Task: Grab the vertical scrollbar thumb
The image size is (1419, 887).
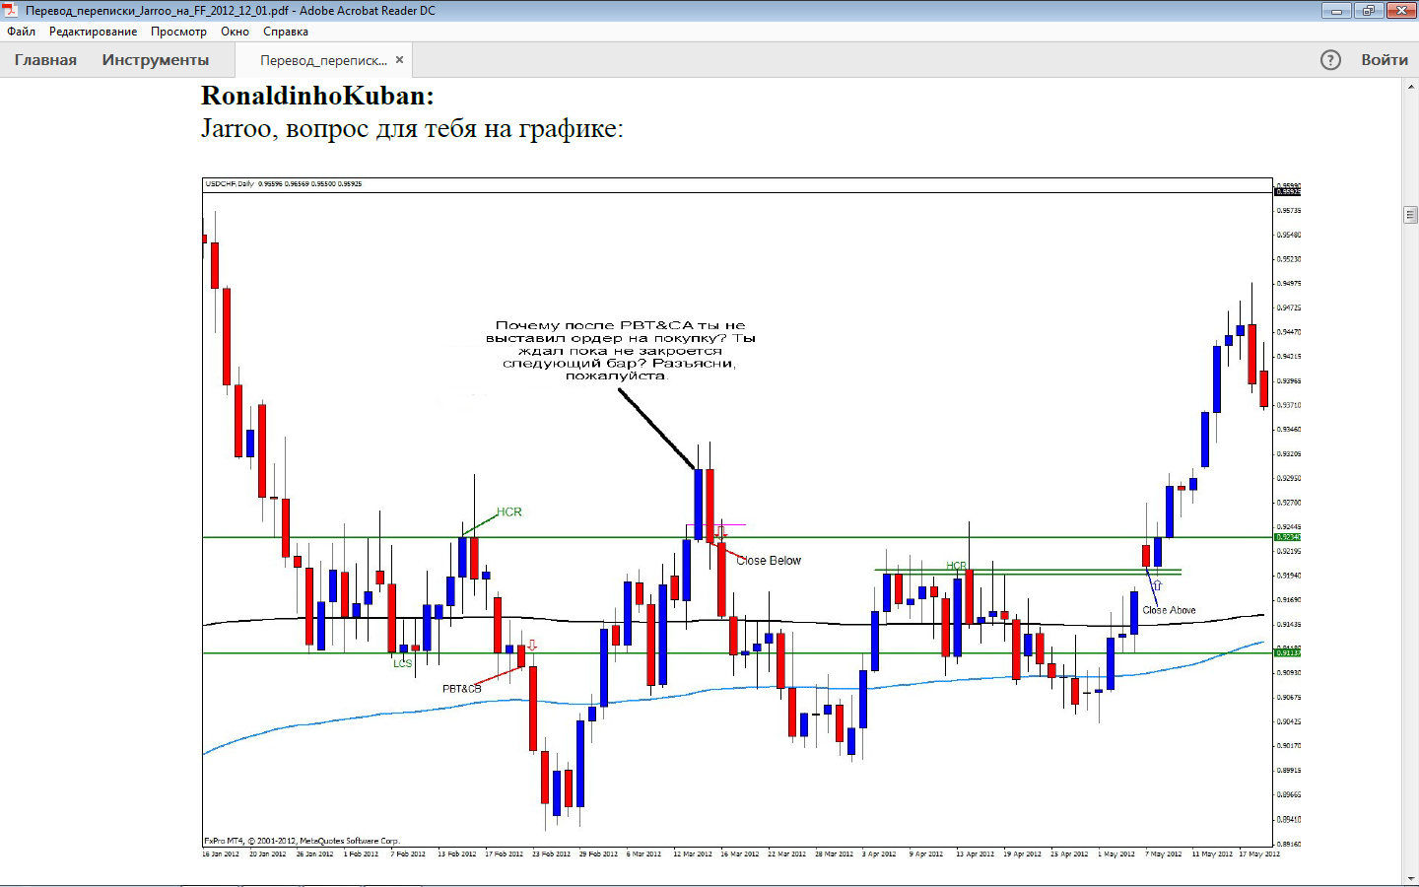Action: click(x=1410, y=215)
